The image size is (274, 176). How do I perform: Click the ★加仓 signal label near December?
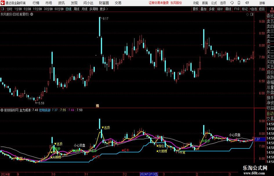[x=160, y=146]
